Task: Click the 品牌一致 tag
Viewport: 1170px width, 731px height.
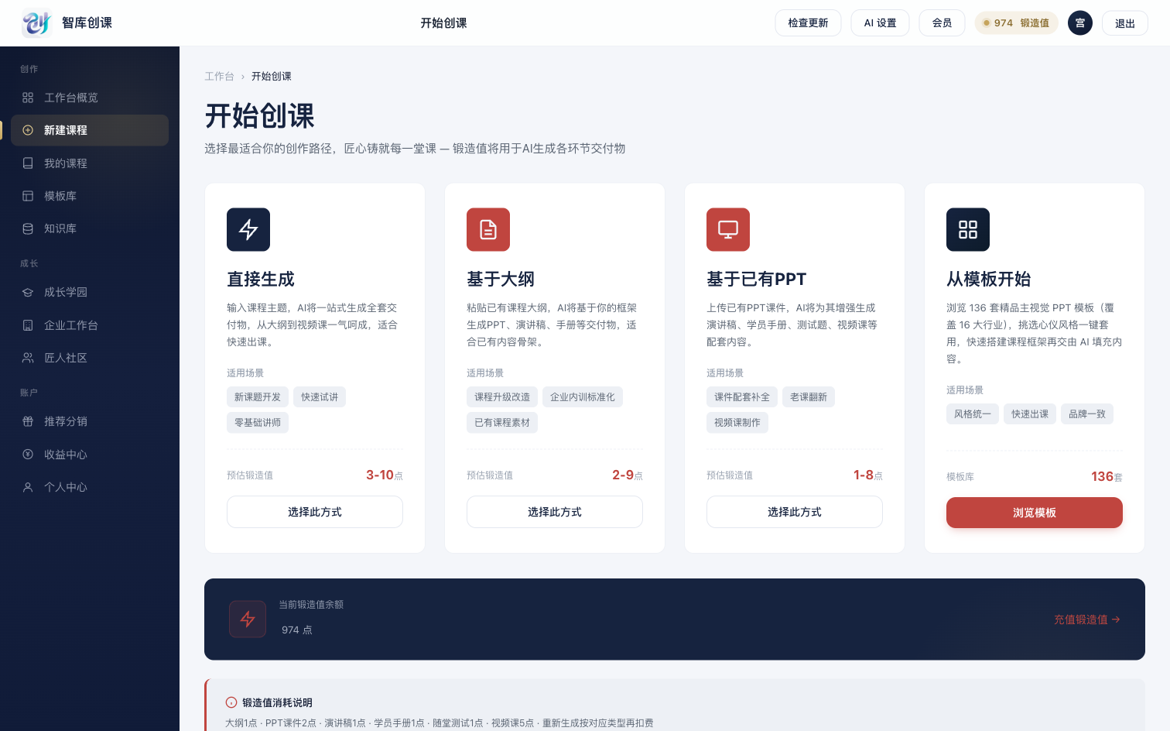Action: pos(1087,414)
